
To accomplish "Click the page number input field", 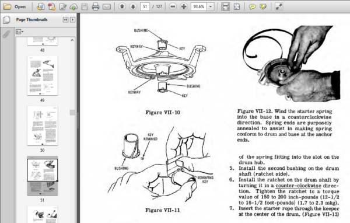I will point(145,6).
